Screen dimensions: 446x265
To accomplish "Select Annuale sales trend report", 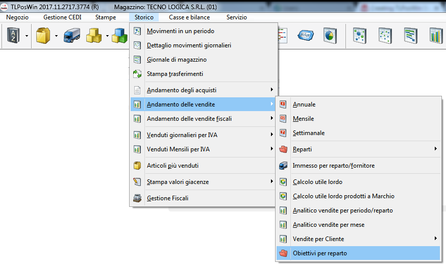I will (304, 104).
